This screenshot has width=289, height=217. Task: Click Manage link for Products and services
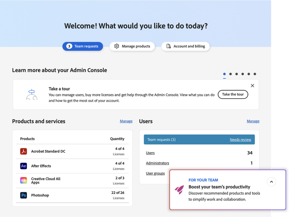coord(126,121)
